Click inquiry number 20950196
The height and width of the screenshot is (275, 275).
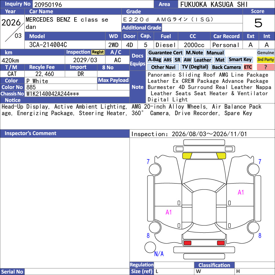[x=48, y=5]
